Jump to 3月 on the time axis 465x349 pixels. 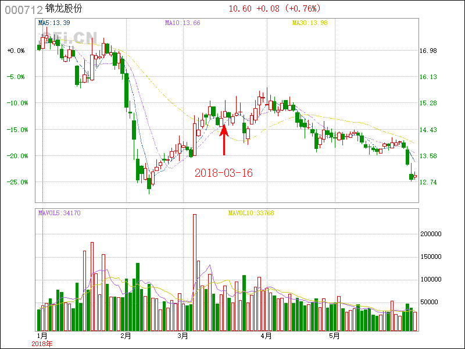tap(183, 336)
